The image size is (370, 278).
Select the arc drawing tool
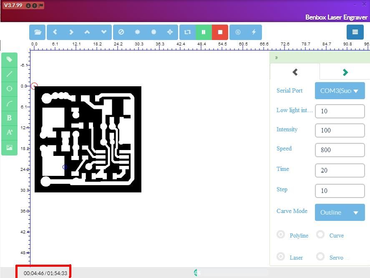pos(10,103)
